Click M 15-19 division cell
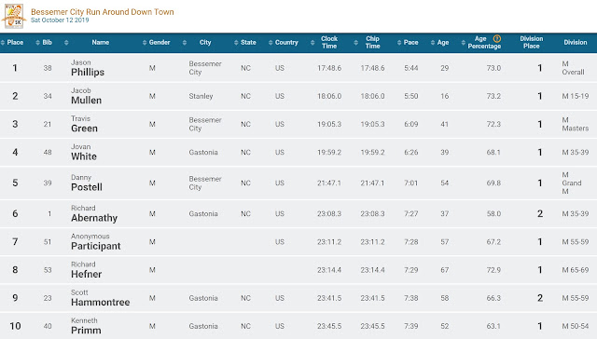The image size is (597, 339). point(576,96)
